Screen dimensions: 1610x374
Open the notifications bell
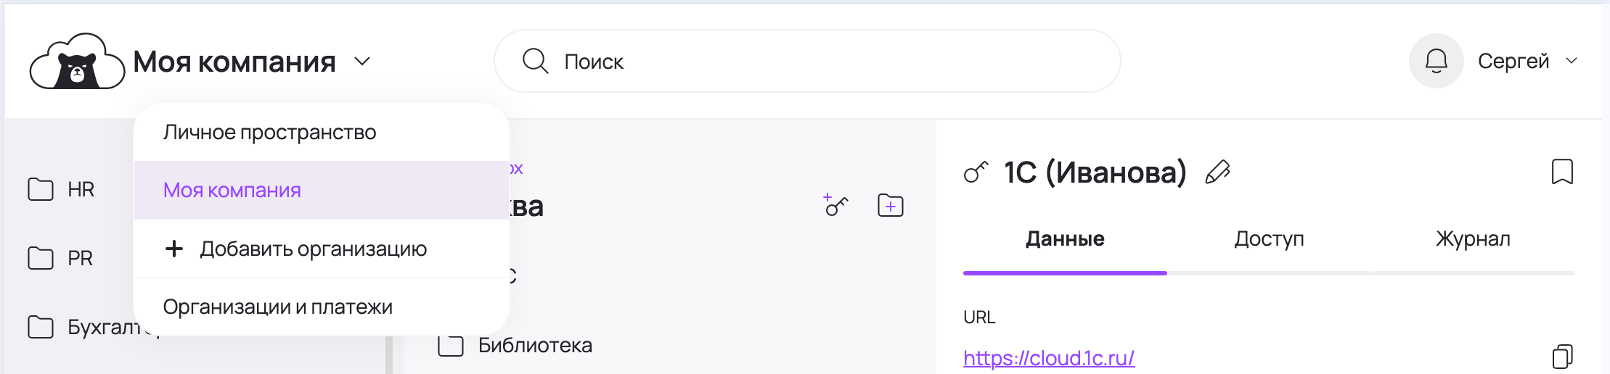(1436, 61)
